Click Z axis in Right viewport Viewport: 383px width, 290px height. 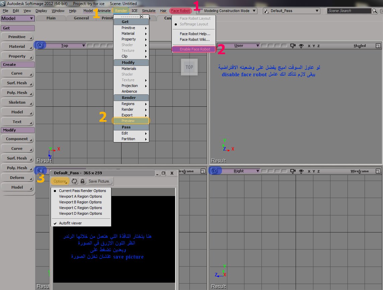(x=318, y=171)
